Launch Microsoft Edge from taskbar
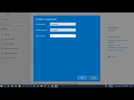The width and height of the screenshot is (134, 100). [34, 86]
